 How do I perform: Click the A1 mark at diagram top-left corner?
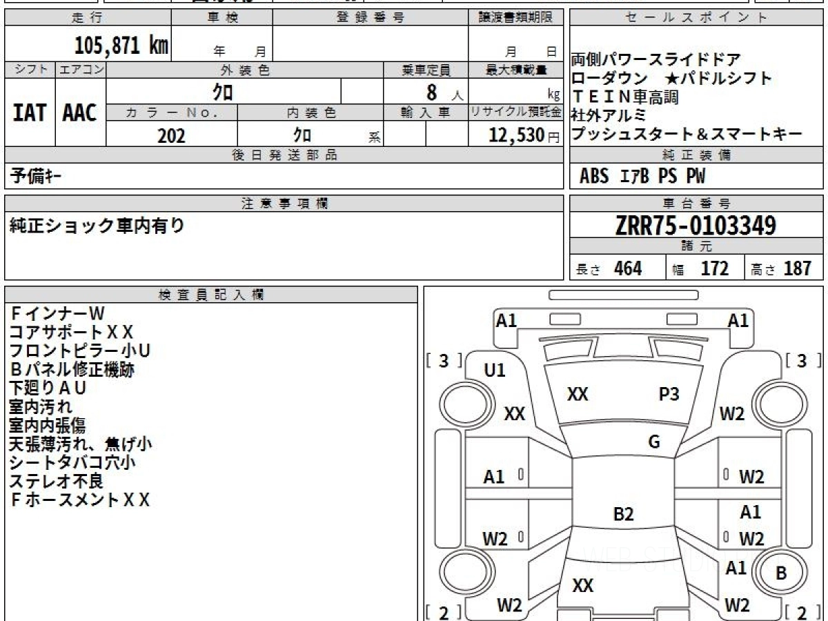[506, 320]
